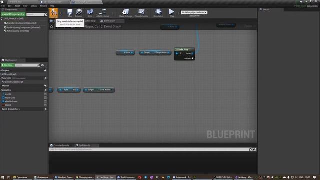Select ActionsComp (Inherited) in Components tree
The height and width of the screenshot is (180, 320).
[16, 31]
